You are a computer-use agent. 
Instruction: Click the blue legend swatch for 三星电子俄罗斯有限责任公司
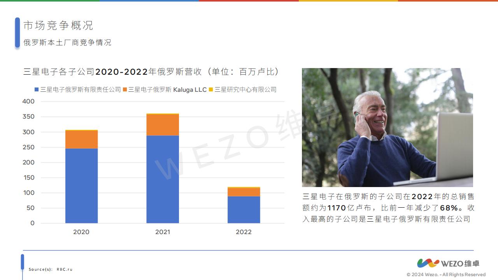point(37,89)
